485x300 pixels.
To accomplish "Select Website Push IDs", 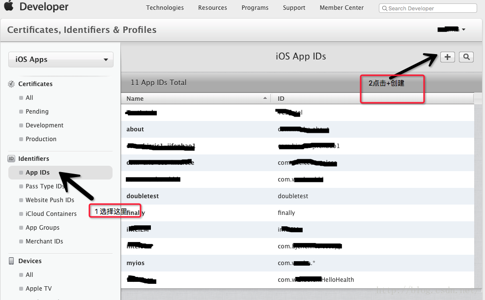I will click(x=50, y=200).
